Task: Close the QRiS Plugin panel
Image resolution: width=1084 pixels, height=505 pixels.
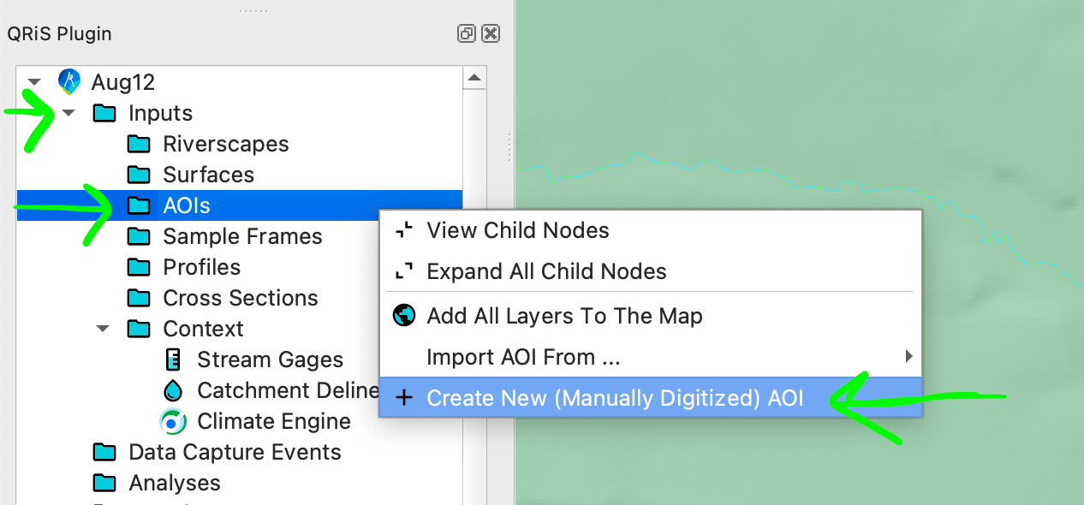Action: (491, 33)
